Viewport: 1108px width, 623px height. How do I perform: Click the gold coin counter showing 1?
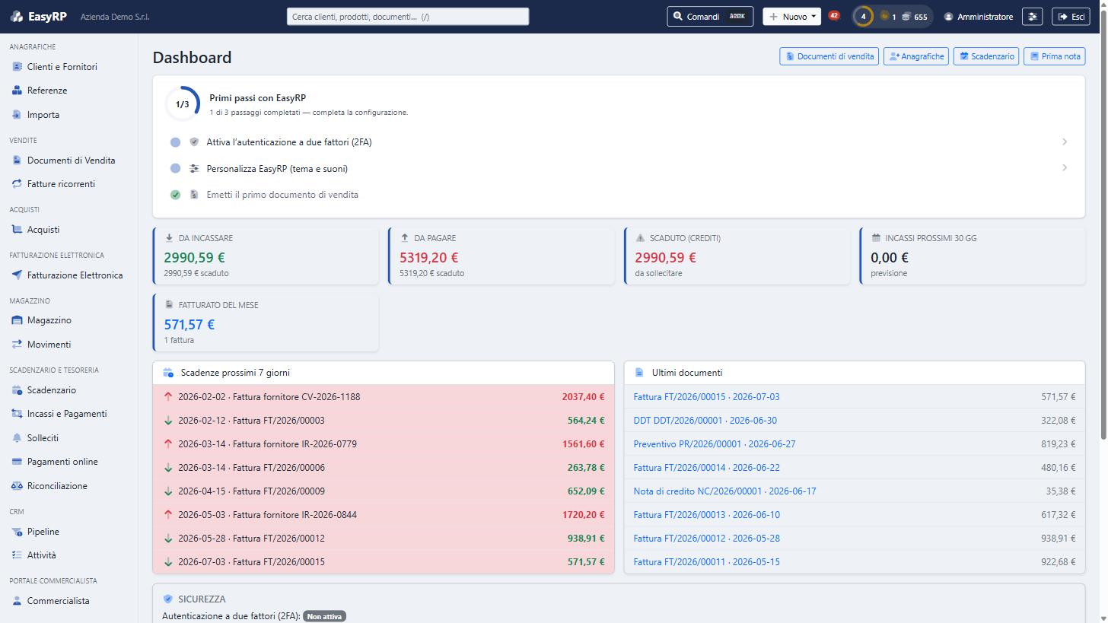coord(887,17)
